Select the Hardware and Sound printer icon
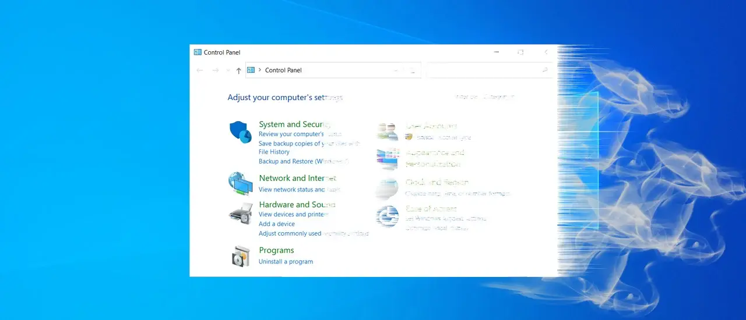Screen dimensions: 746x320 pyautogui.click(x=240, y=213)
